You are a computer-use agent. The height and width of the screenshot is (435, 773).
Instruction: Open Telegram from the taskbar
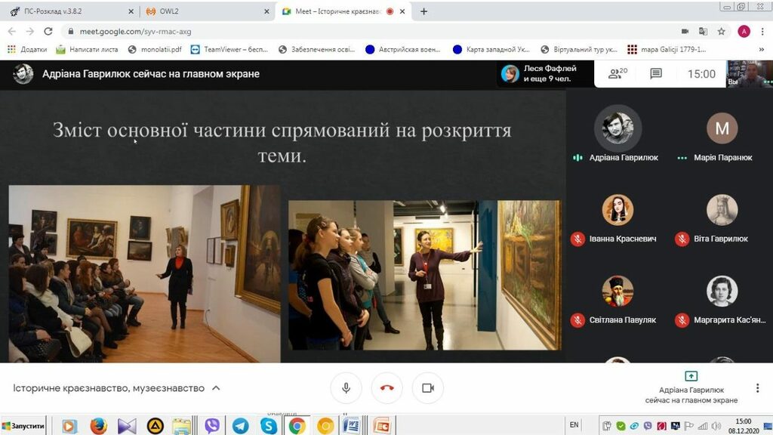click(x=240, y=426)
